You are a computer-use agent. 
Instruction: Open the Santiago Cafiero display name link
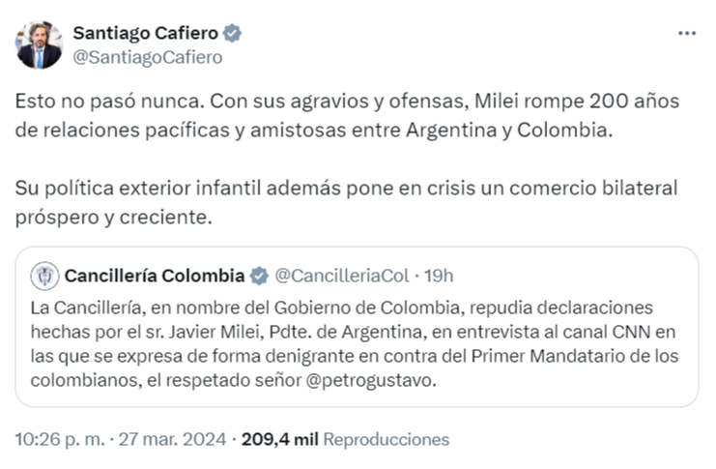point(145,34)
